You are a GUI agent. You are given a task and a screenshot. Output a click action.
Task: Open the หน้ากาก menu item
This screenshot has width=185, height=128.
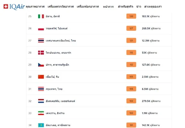click(108, 7)
